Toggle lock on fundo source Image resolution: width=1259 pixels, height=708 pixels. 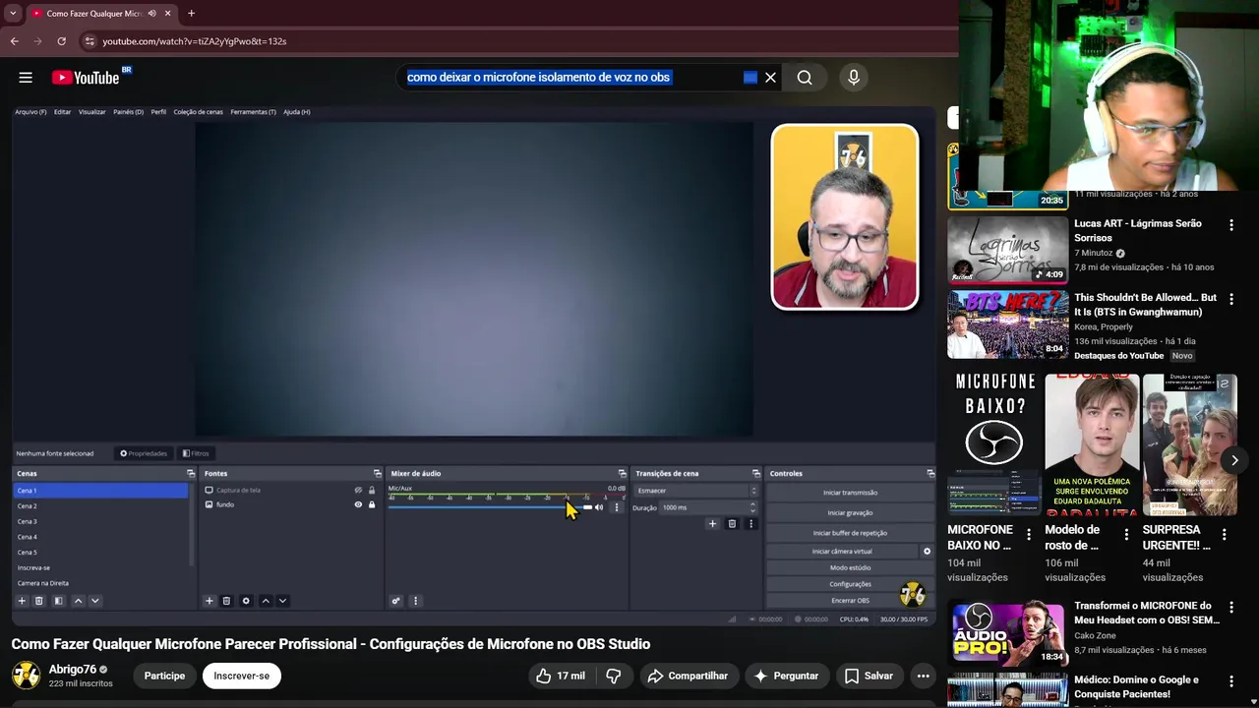372,504
